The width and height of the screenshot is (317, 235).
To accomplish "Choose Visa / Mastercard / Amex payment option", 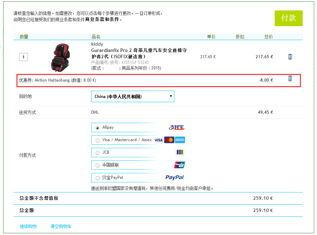I will tap(98, 141).
